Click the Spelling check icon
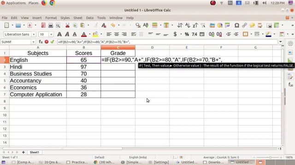 coord(146,25)
